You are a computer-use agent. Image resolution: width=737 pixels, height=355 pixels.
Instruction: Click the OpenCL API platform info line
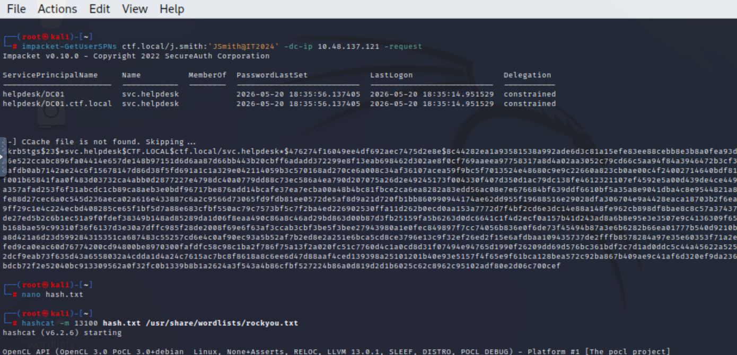coord(336,351)
